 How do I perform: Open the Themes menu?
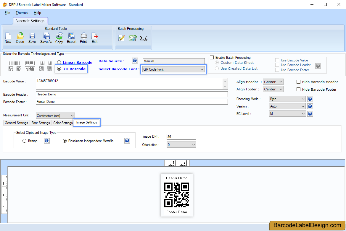click(22, 13)
